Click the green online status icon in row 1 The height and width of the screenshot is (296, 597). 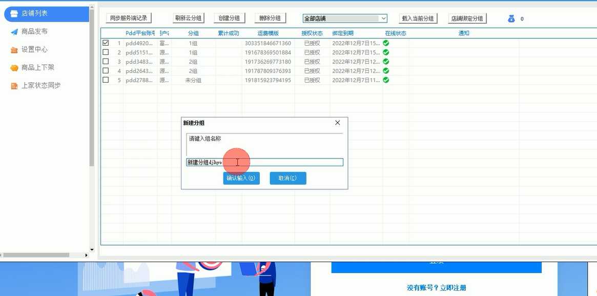click(386, 43)
